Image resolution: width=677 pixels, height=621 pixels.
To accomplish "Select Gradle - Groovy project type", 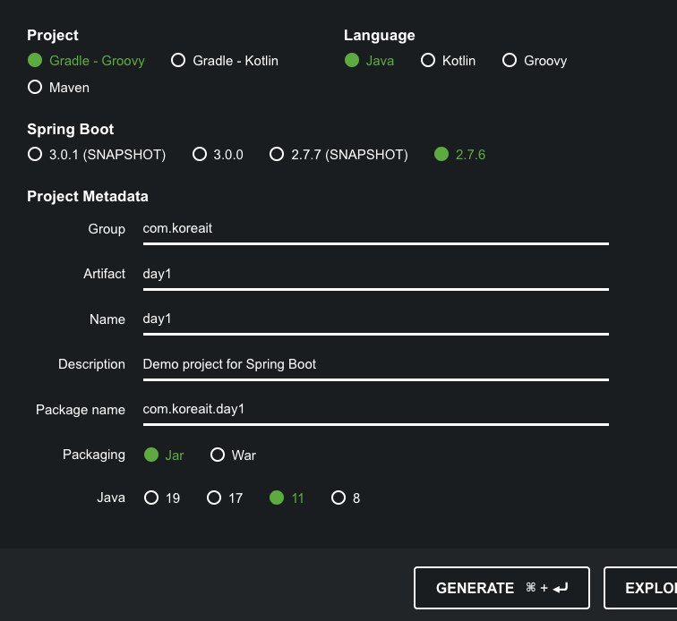I will [x=86, y=61].
